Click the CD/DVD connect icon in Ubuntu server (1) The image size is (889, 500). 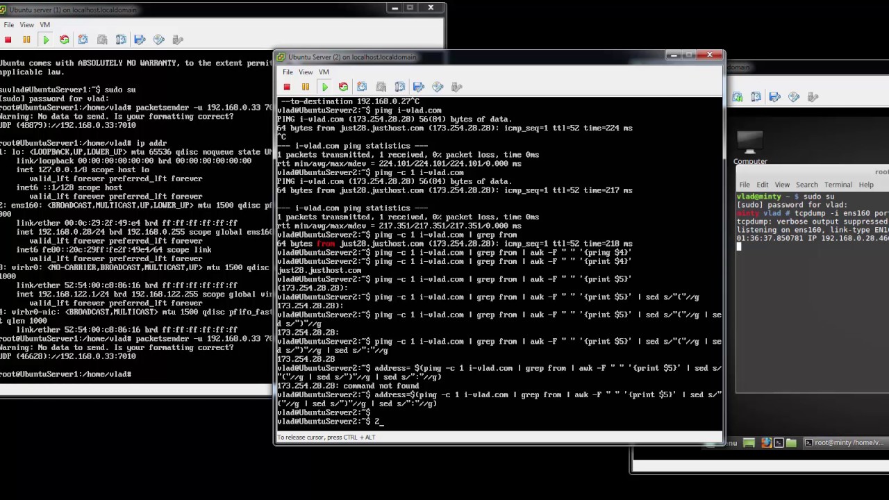click(x=158, y=40)
